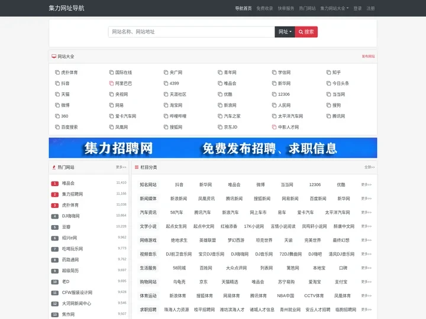Viewport: 426px width, 319px height.
Task: Click the icon next to 天猫
Action: click(x=57, y=94)
